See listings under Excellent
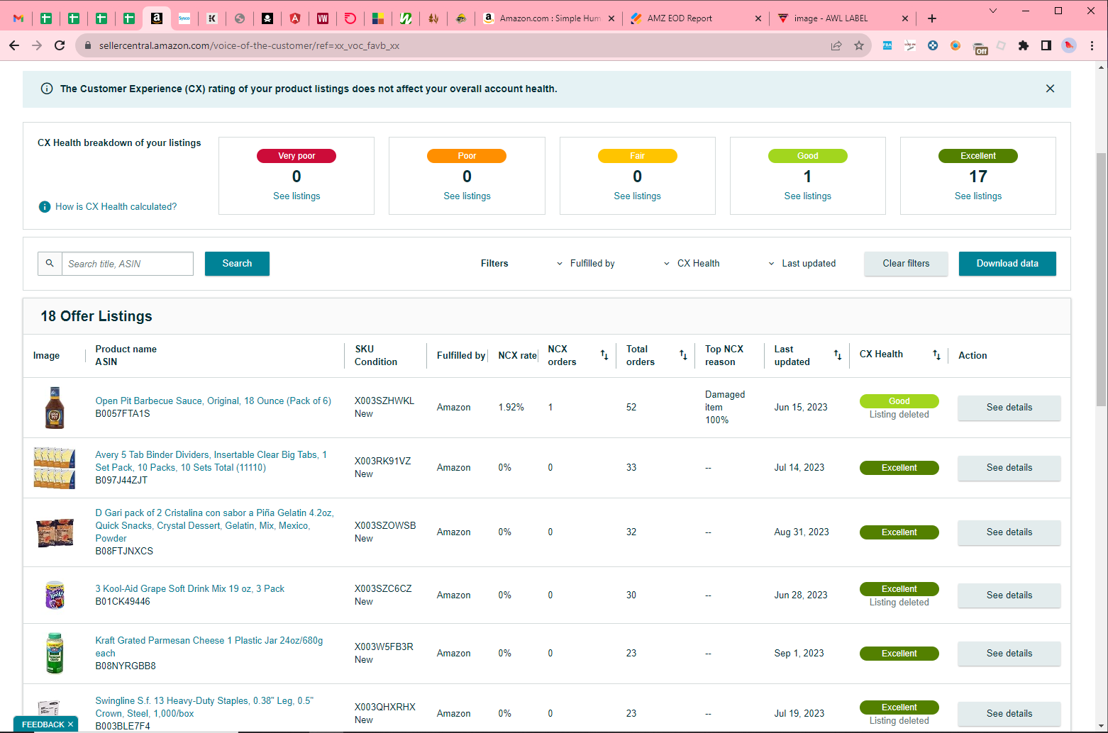The width and height of the screenshot is (1108, 733). click(978, 196)
